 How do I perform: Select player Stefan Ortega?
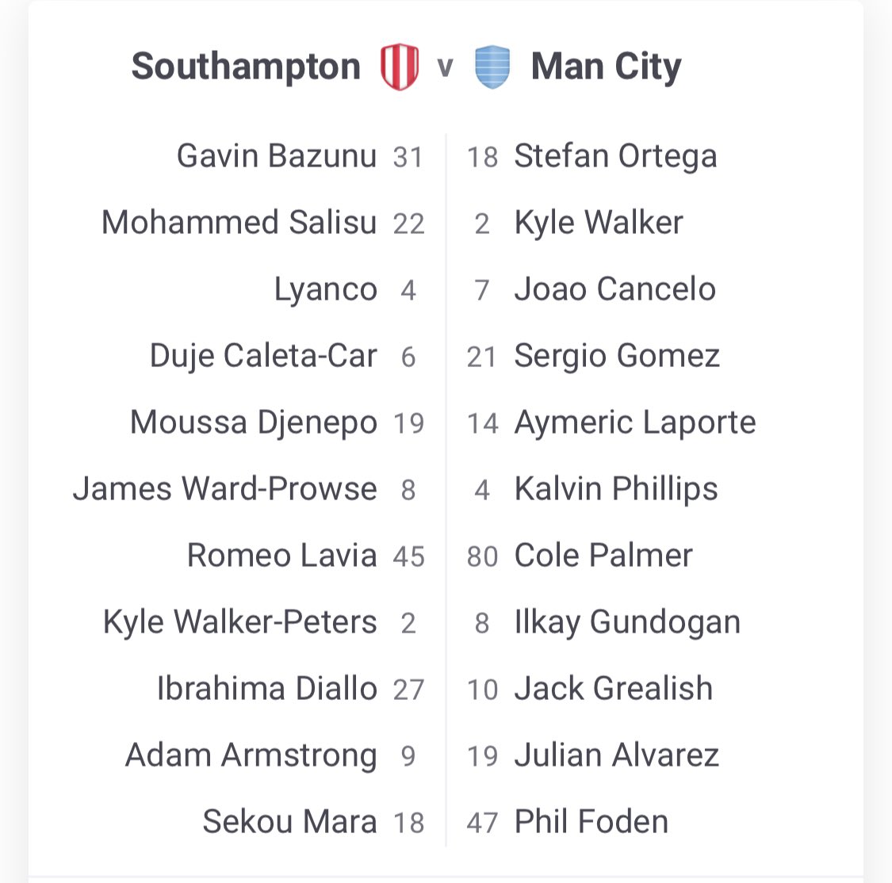615,156
